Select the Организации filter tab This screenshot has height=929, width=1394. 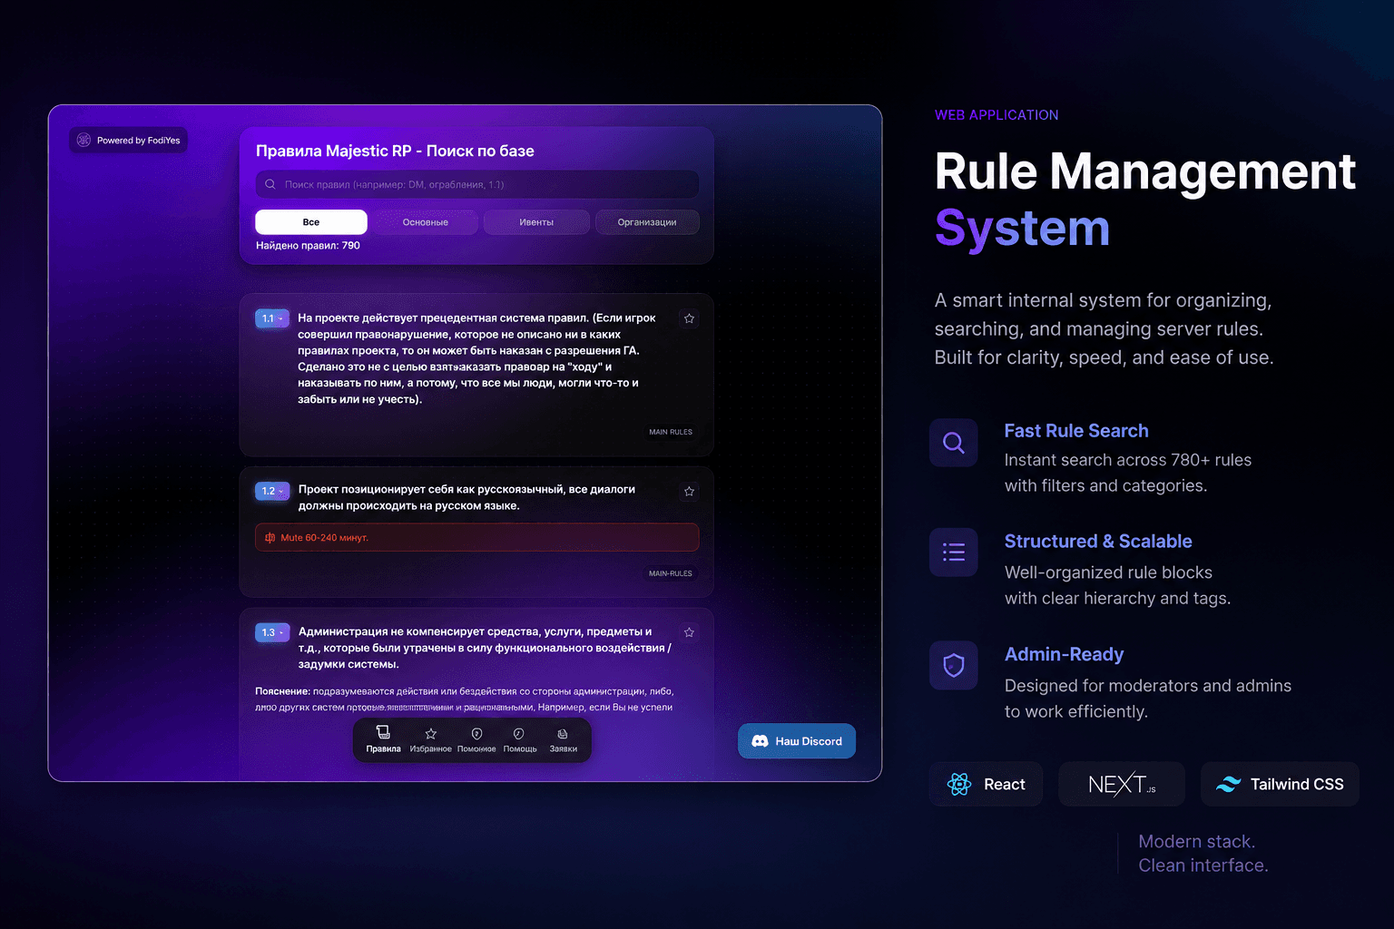[x=647, y=222]
